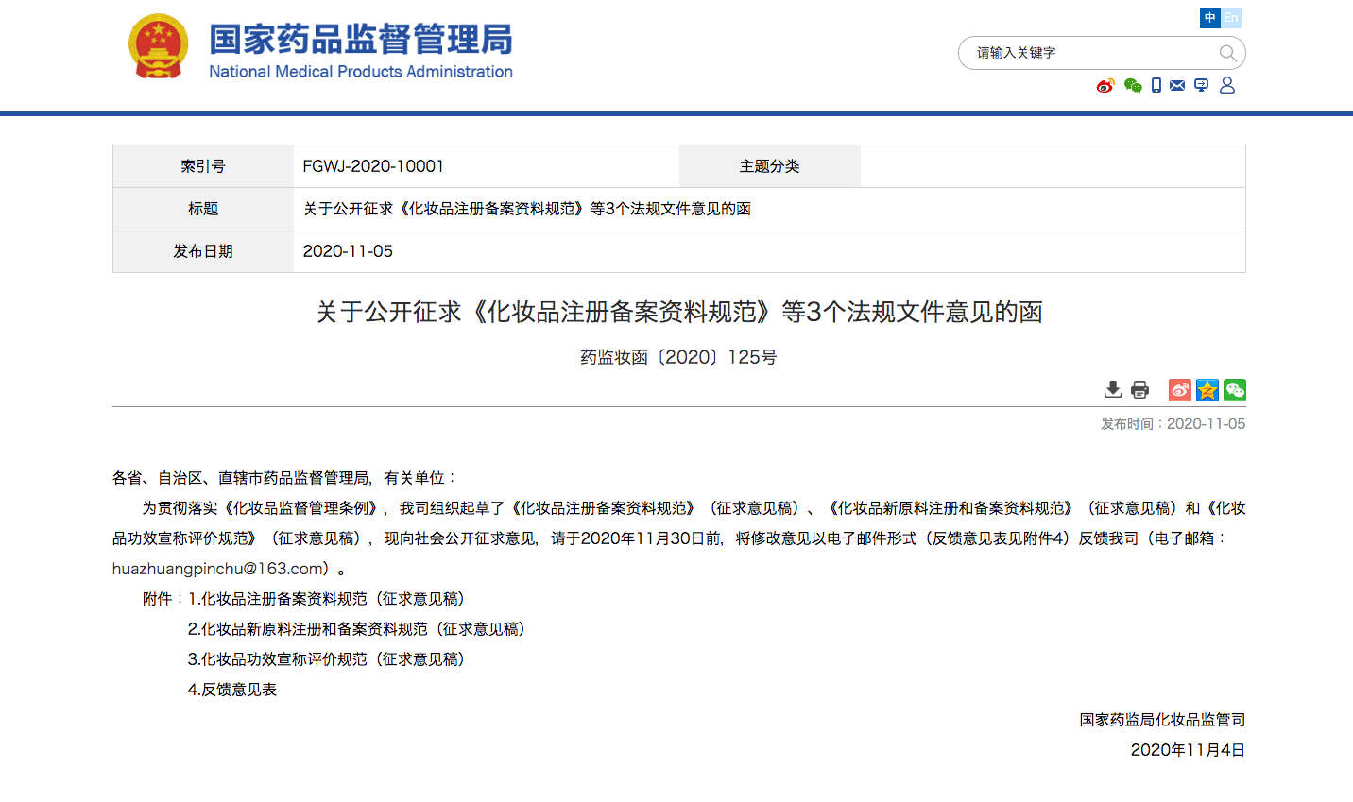Click salutation line 各省、自治区、直辖市
This screenshot has height=802, width=1353.
[x=285, y=478]
